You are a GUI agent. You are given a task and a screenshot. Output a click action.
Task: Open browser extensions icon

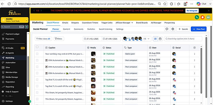[x=171, y=4]
